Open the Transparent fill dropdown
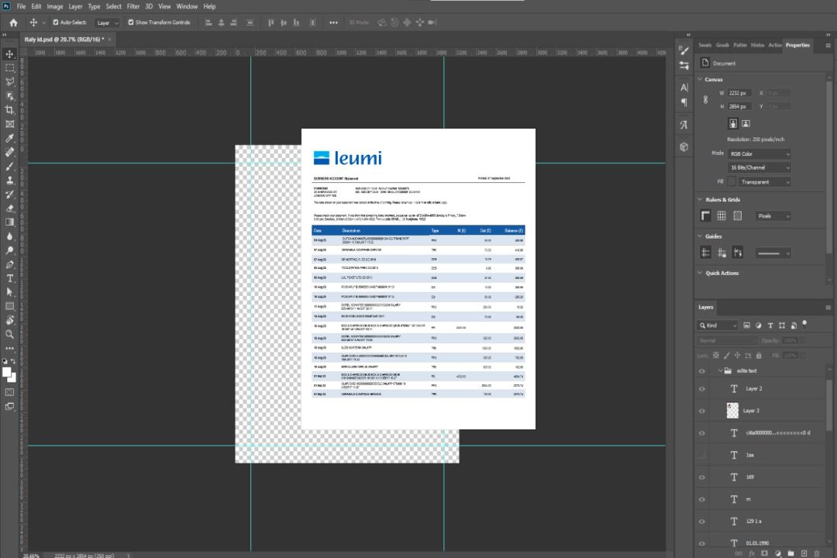Screen dimensions: 837x558 (764, 182)
